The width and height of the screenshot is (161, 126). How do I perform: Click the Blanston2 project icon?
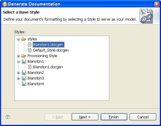[24, 72]
